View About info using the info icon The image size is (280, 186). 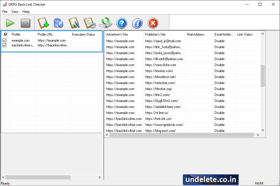(137, 23)
